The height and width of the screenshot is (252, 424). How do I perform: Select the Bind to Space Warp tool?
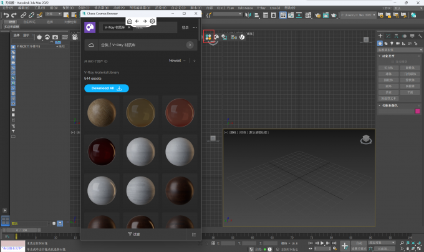coord(39,15)
